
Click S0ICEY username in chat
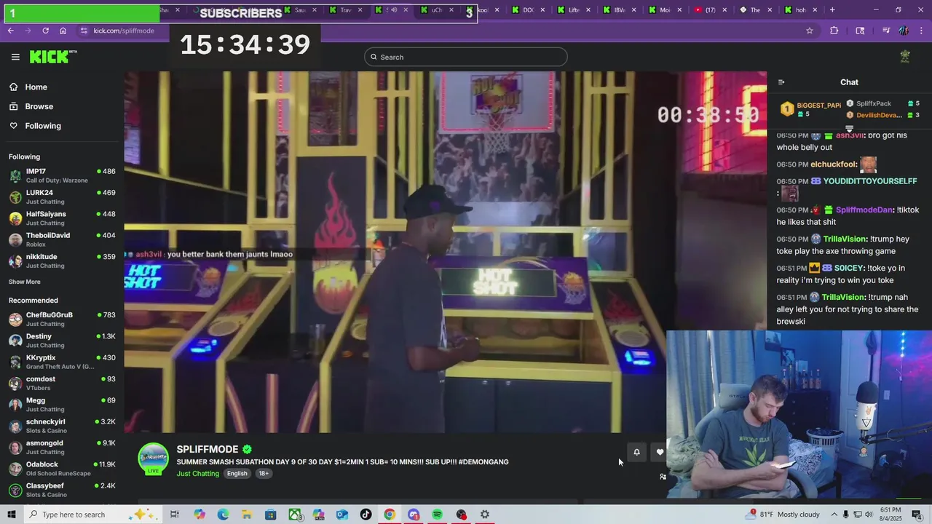(849, 268)
